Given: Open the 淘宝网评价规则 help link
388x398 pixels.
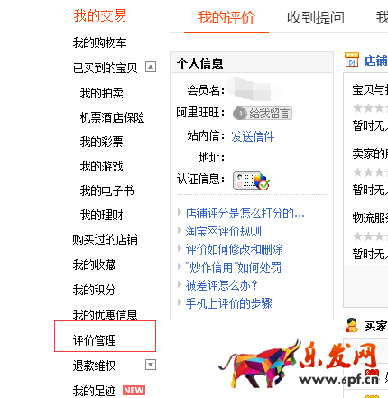Looking at the screenshot, I should pos(223,231).
